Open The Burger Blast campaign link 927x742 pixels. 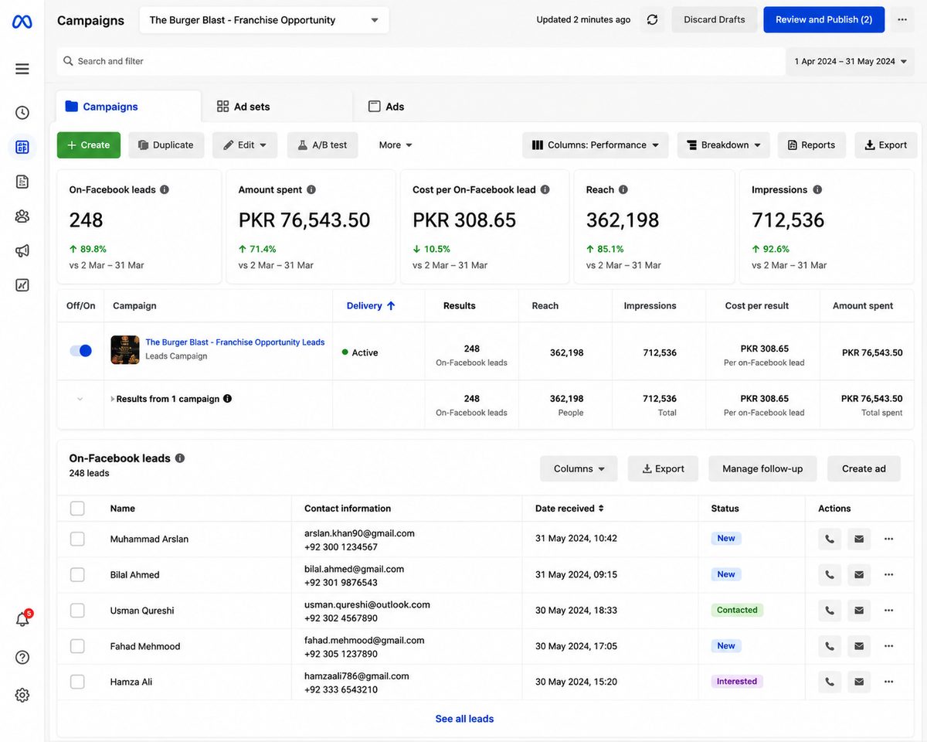(x=235, y=342)
